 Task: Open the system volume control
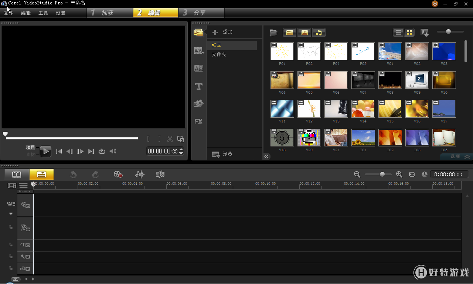tap(113, 151)
